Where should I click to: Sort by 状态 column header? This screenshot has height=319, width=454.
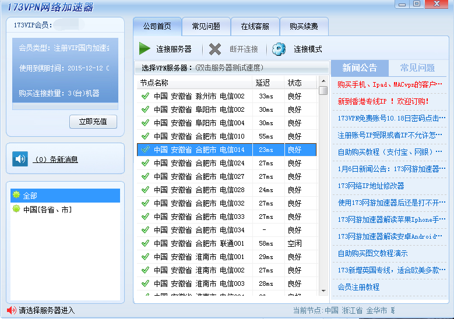point(300,83)
